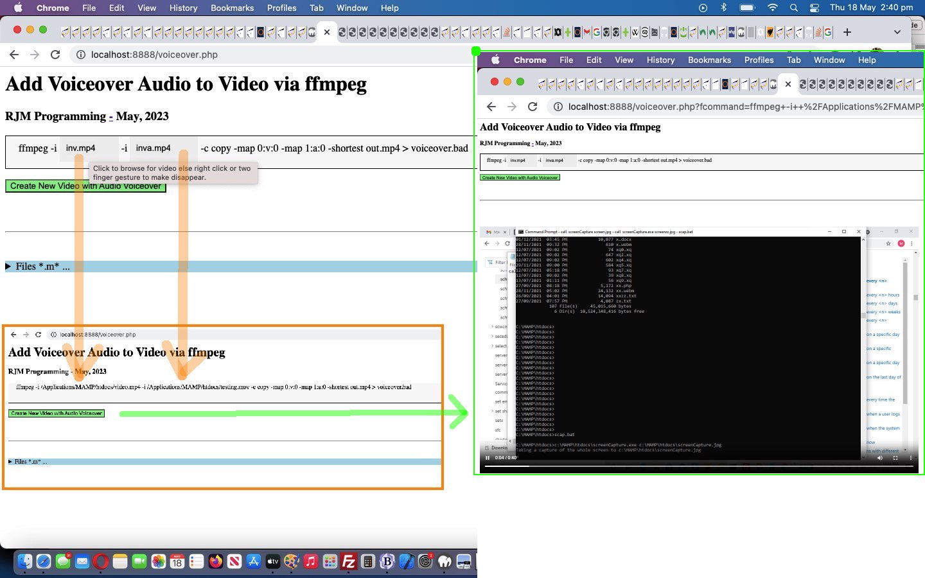Open Spotlight search in the menu bar
Image resolution: width=925 pixels, height=578 pixels.
point(793,8)
